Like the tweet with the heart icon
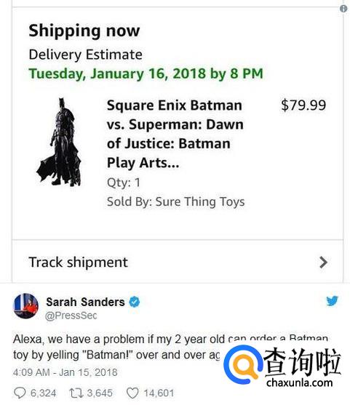The image size is (350, 405). [x=132, y=393]
